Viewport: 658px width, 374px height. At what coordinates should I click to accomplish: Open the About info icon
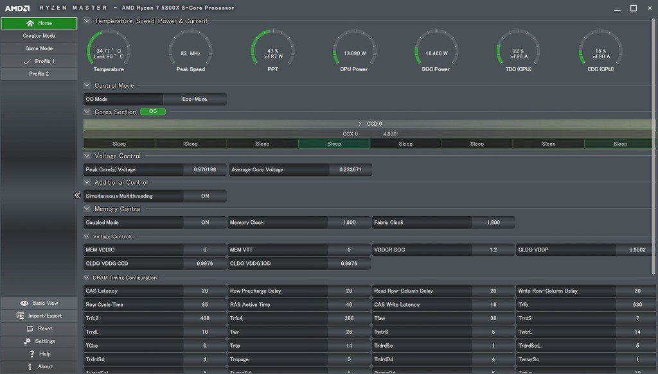pos(30,366)
